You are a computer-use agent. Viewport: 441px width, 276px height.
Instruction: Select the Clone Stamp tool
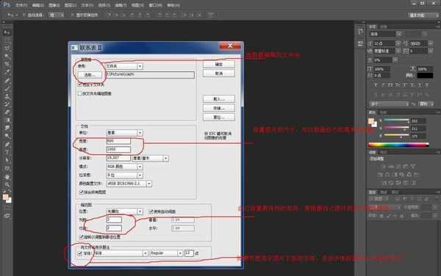point(7,97)
